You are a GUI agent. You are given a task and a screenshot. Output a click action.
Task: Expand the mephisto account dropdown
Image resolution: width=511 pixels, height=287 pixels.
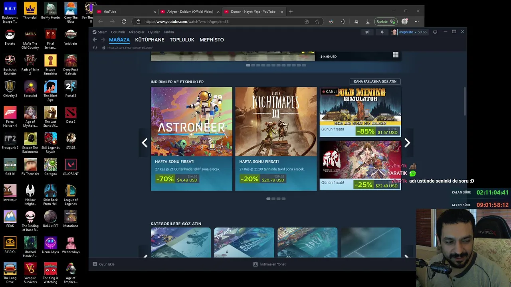pyautogui.click(x=409, y=32)
